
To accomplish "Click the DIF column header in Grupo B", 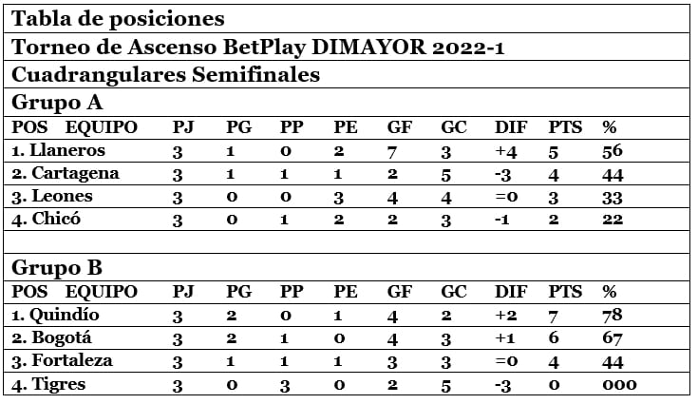I will [512, 292].
